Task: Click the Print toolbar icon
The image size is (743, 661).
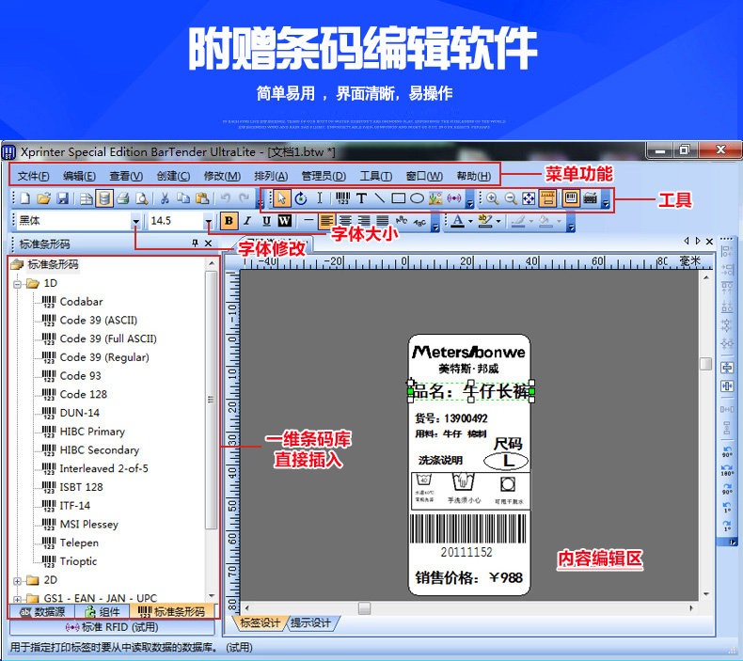Action: coord(123,198)
